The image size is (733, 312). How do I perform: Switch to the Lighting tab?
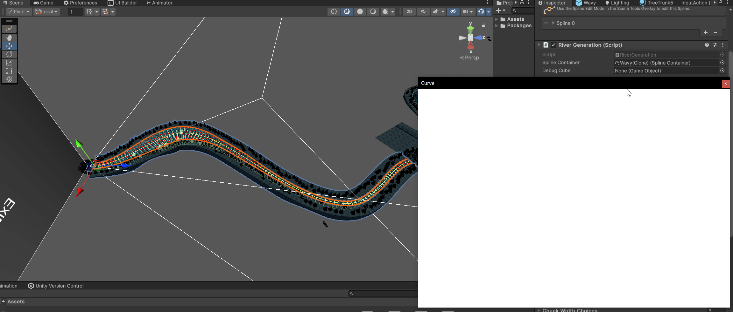click(617, 3)
